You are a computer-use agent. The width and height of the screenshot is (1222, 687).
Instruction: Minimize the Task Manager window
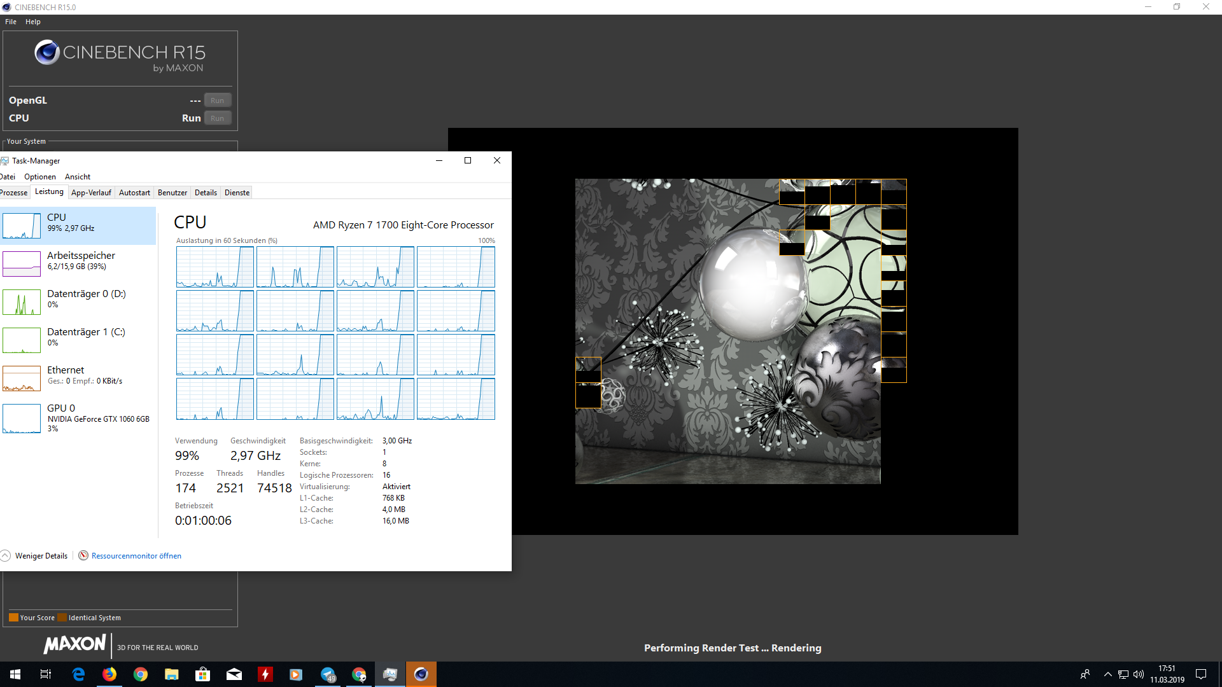point(439,161)
